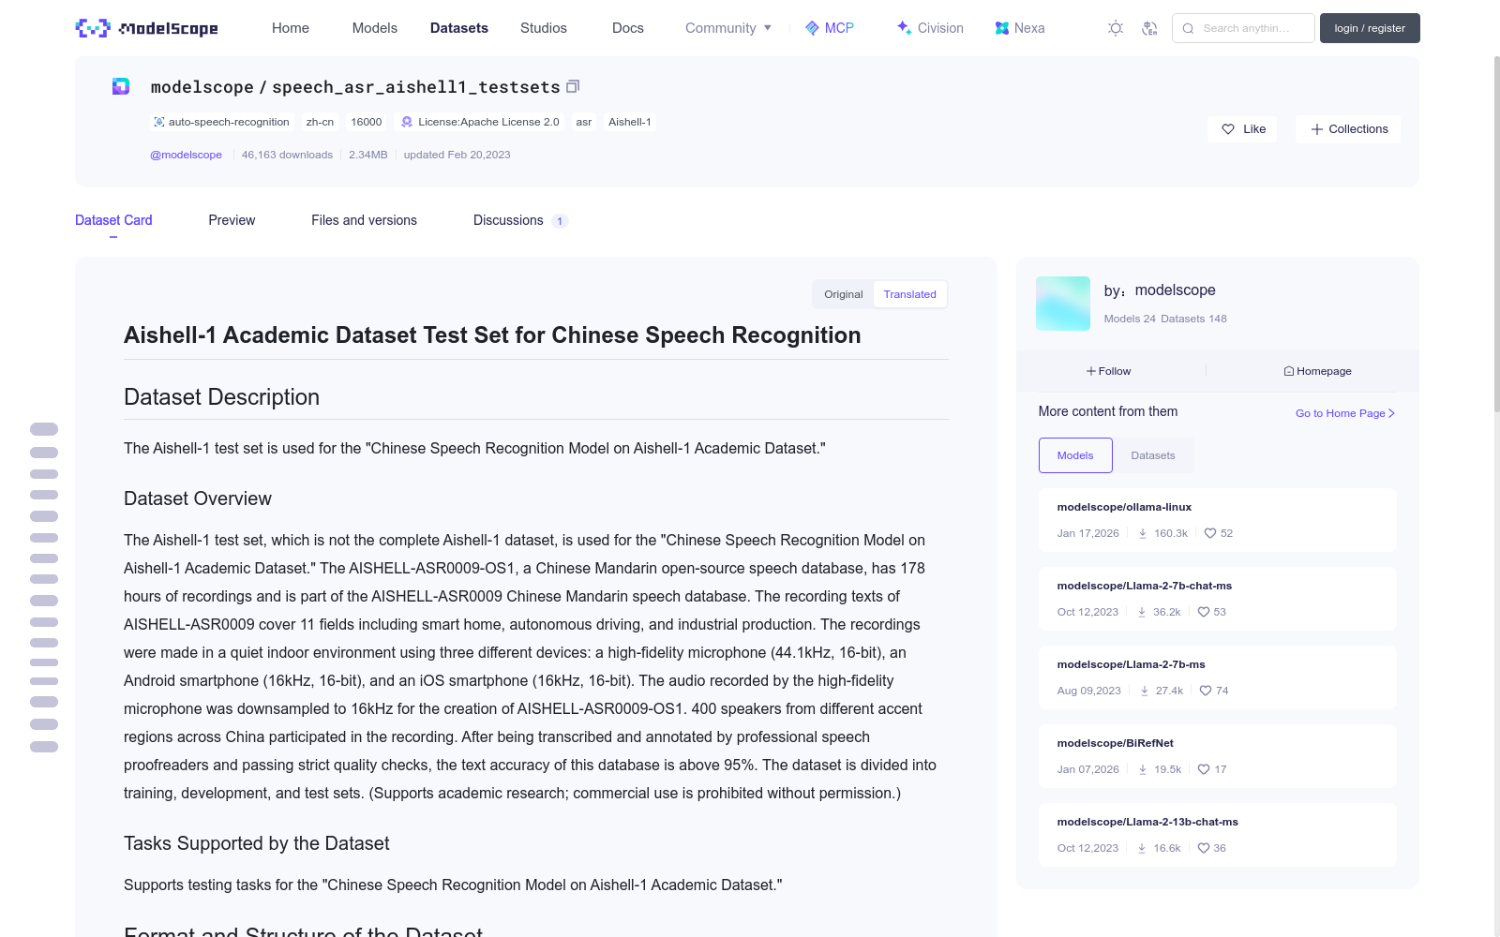Click the auto-speech-recognition tag icon
This screenshot has height=937, width=1500.
[x=159, y=122]
